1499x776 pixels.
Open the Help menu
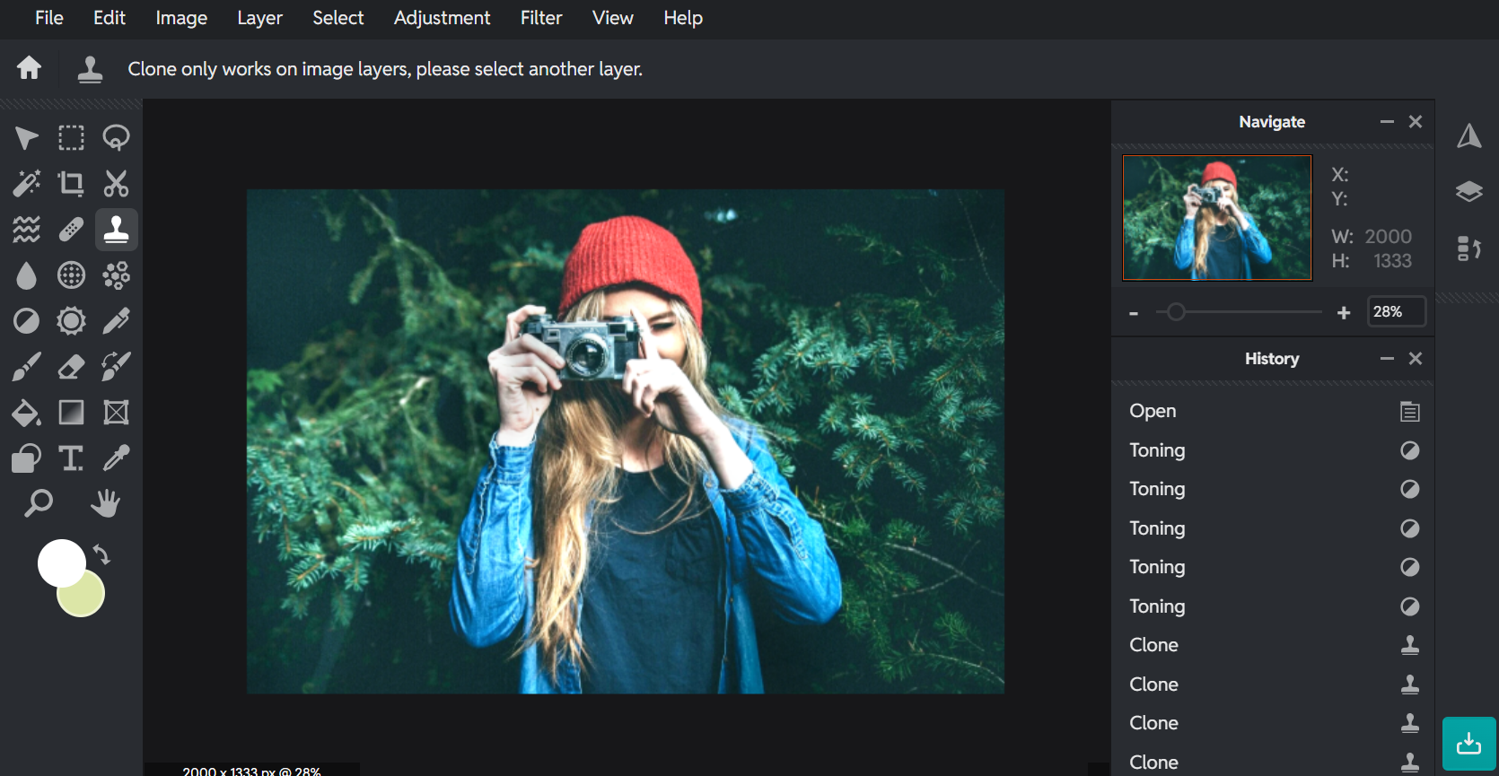(x=683, y=18)
